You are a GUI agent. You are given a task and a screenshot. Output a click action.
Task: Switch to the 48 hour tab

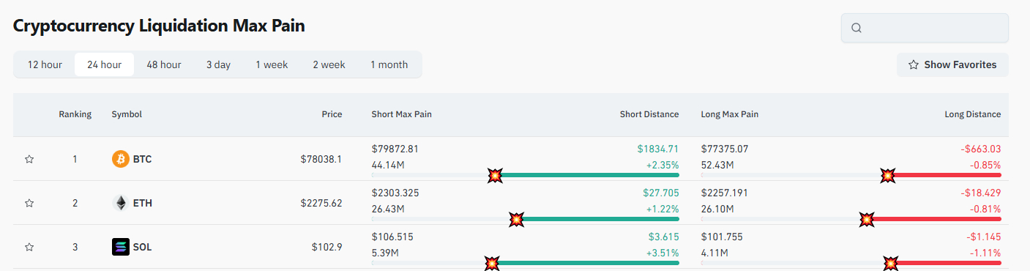tap(164, 64)
